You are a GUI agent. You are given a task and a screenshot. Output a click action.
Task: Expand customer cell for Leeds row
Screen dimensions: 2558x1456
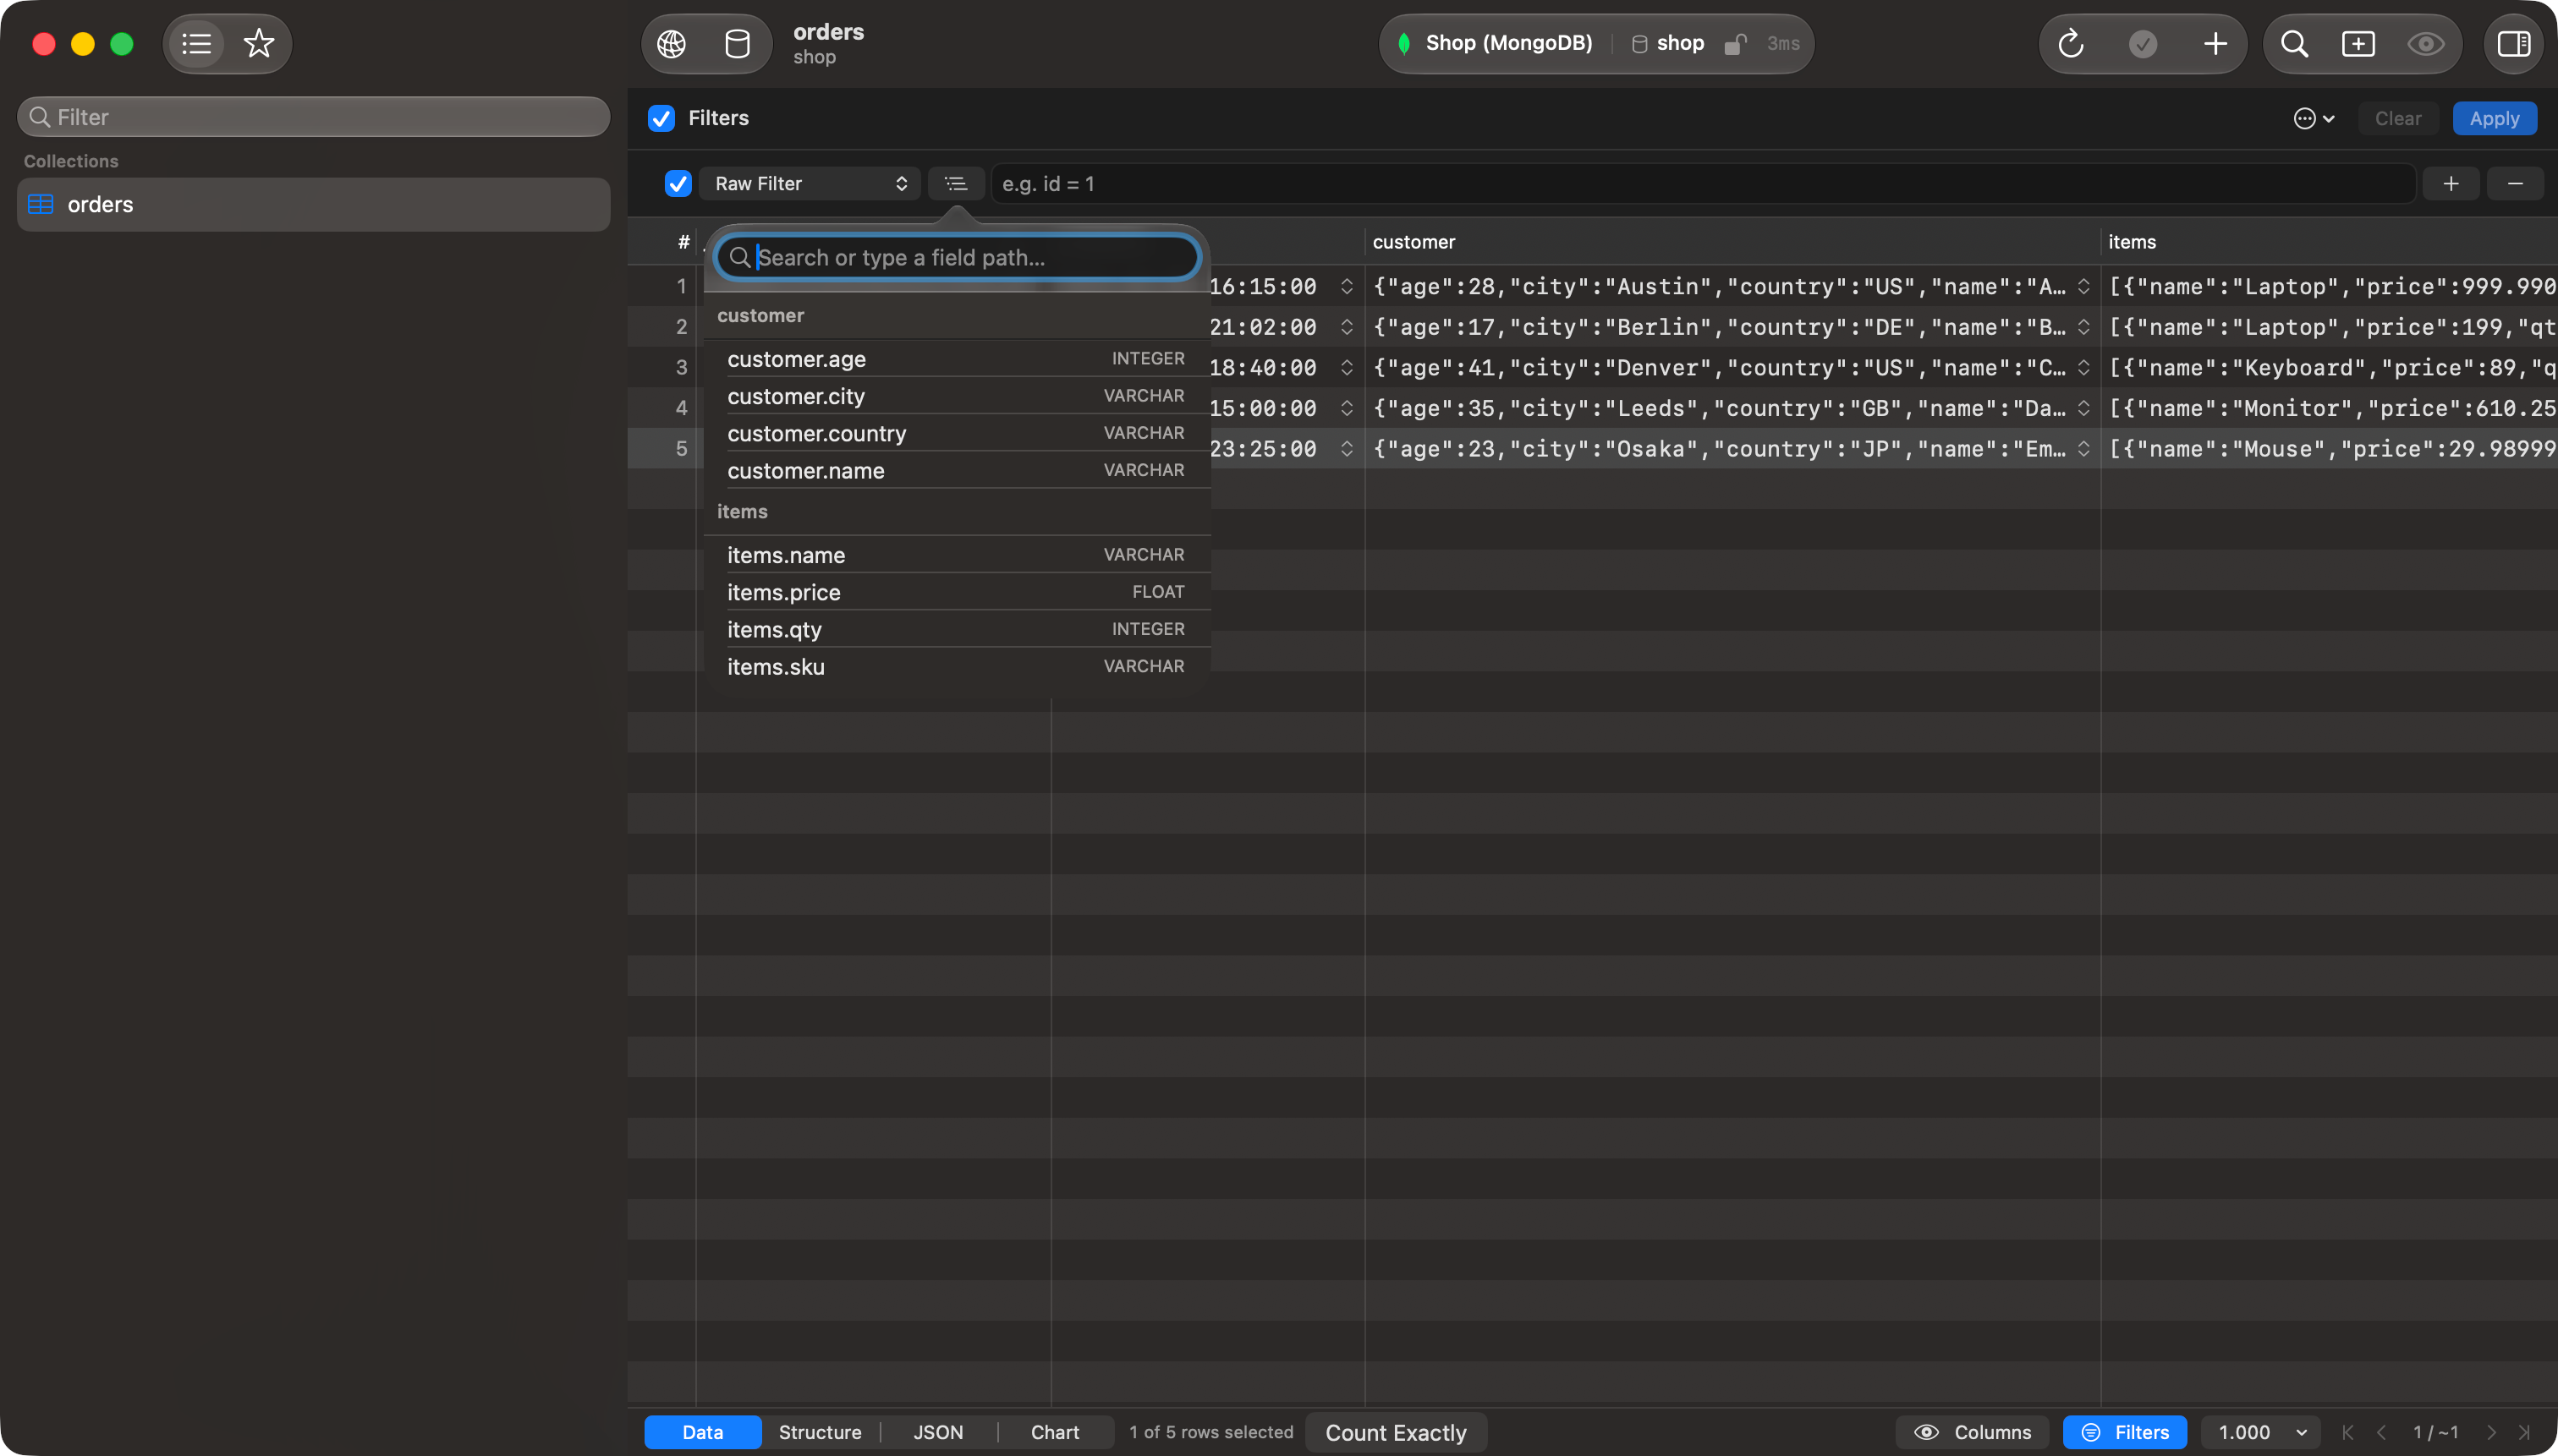[2083, 408]
